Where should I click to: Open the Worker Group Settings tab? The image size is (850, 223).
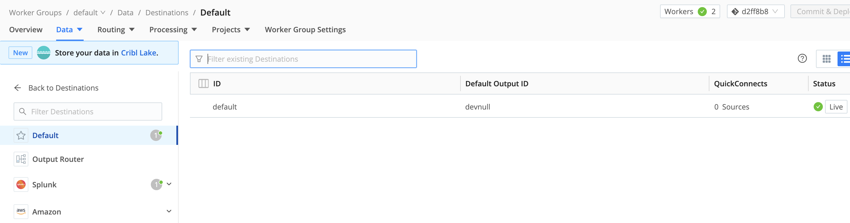(x=305, y=30)
